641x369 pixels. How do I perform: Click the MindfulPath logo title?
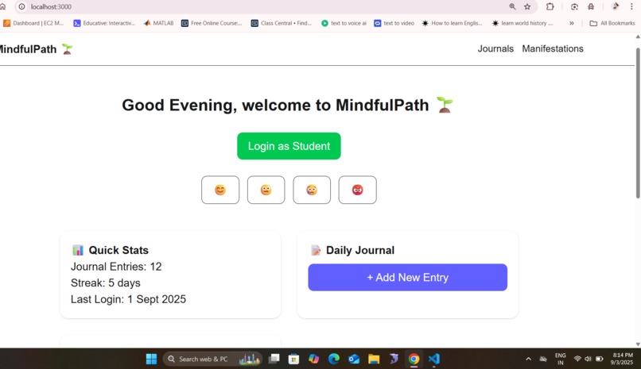[x=35, y=49]
